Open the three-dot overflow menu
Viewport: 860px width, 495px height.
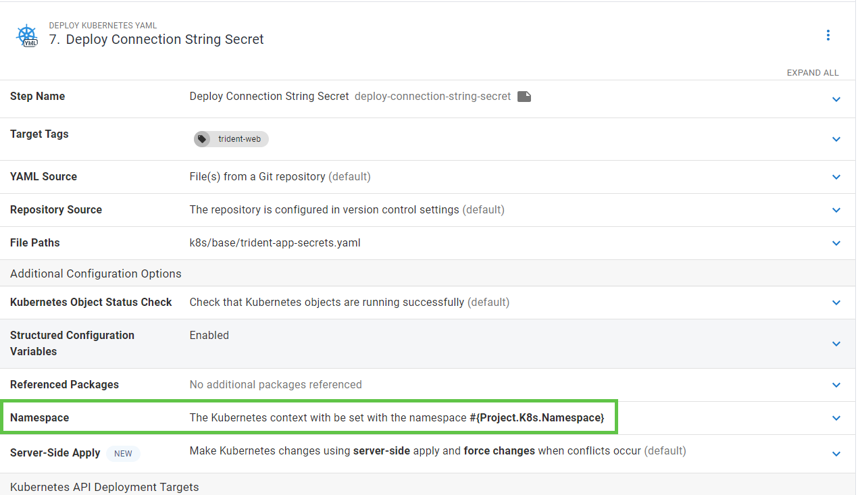[x=828, y=36]
